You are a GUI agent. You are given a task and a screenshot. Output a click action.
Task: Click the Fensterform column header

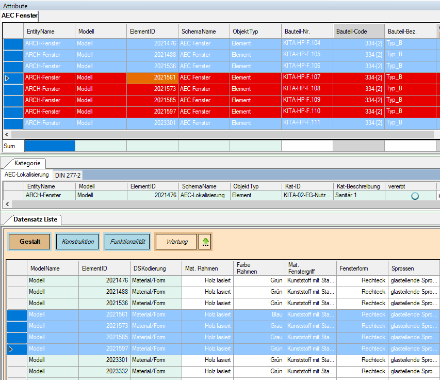click(362, 268)
